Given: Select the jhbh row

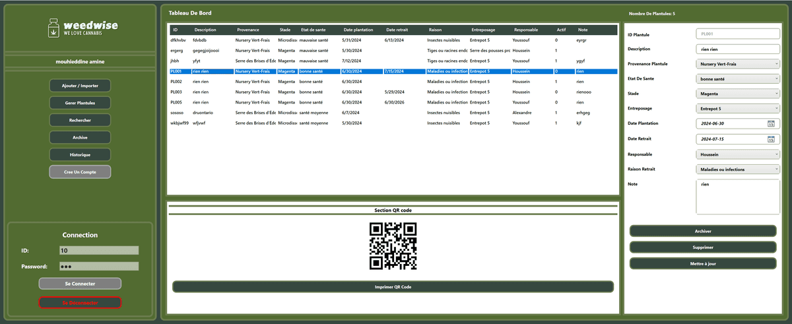Looking at the screenshot, I should [393, 61].
